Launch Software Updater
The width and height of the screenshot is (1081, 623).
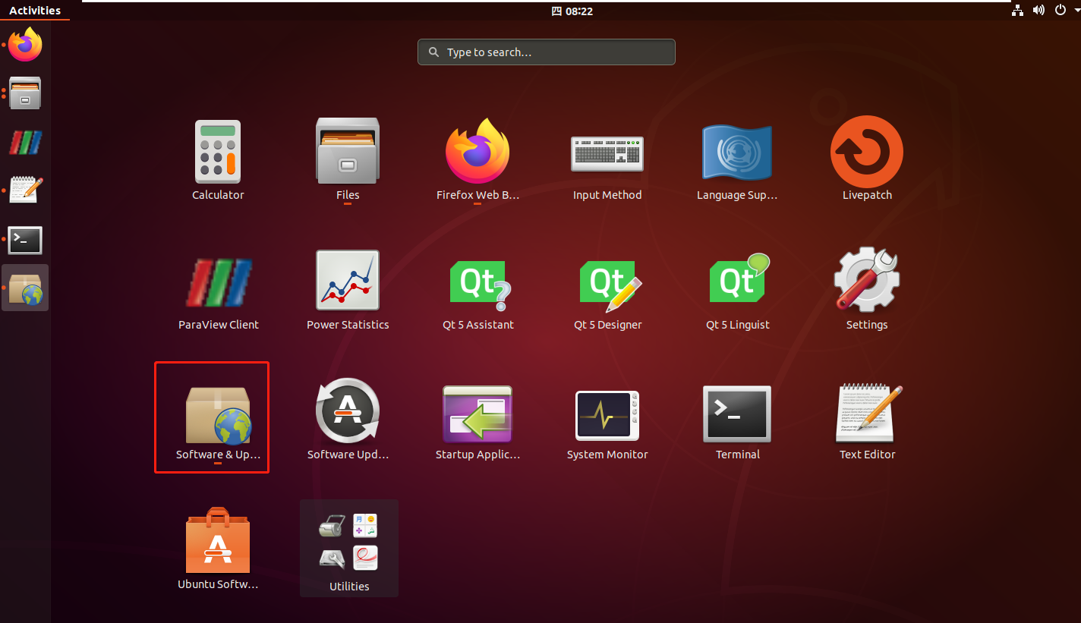tap(348, 420)
